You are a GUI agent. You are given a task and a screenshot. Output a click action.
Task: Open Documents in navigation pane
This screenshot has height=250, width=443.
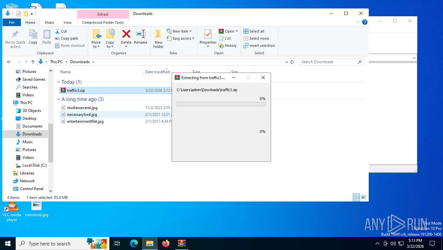coord(32,126)
